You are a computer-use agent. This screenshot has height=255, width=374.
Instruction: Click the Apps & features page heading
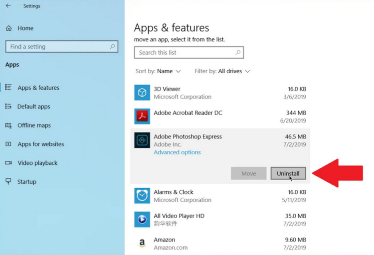pos(172,28)
